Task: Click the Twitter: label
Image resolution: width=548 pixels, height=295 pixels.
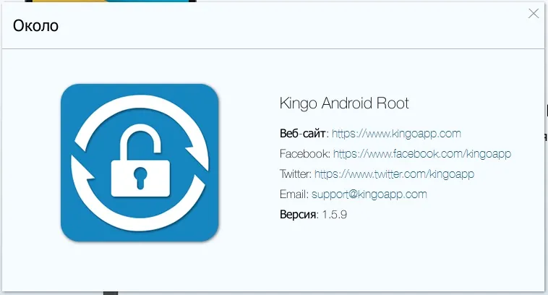Action: pyautogui.click(x=295, y=174)
